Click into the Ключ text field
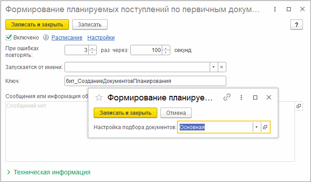This screenshot has width=311, height=182. pyautogui.click(x=145, y=81)
